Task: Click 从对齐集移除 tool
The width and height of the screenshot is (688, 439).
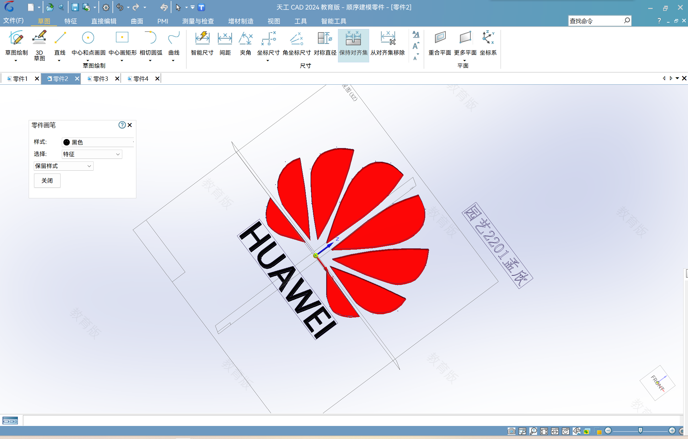Action: coord(388,44)
